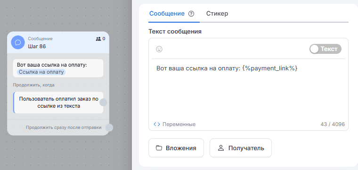Click the subscribers count icon on Шаг 86
This screenshot has height=170, width=358.
pos(98,39)
